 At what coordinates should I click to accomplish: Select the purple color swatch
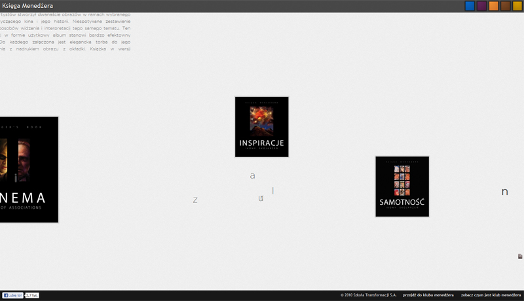pyautogui.click(x=481, y=6)
